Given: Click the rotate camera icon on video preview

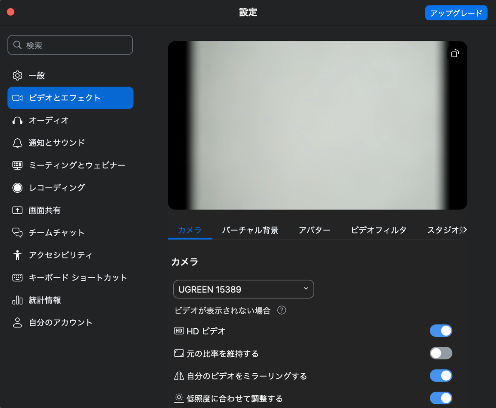Looking at the screenshot, I should click(x=455, y=53).
